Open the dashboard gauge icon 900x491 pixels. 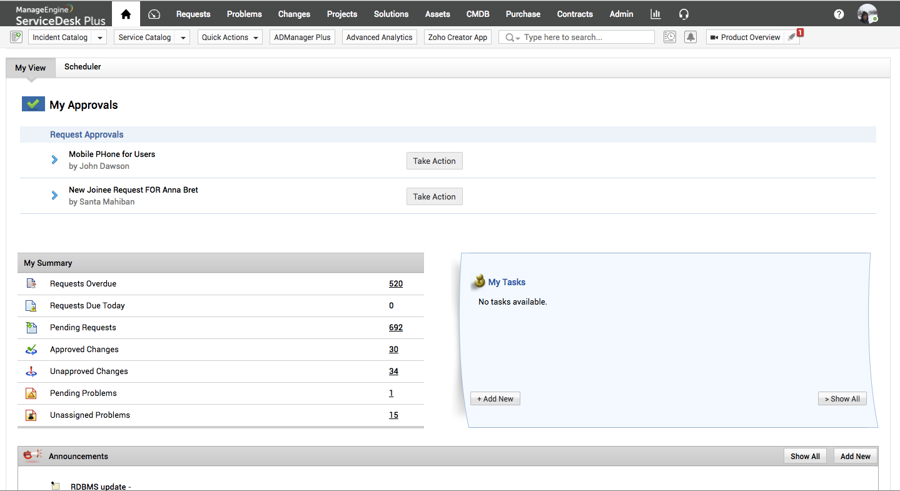point(154,14)
